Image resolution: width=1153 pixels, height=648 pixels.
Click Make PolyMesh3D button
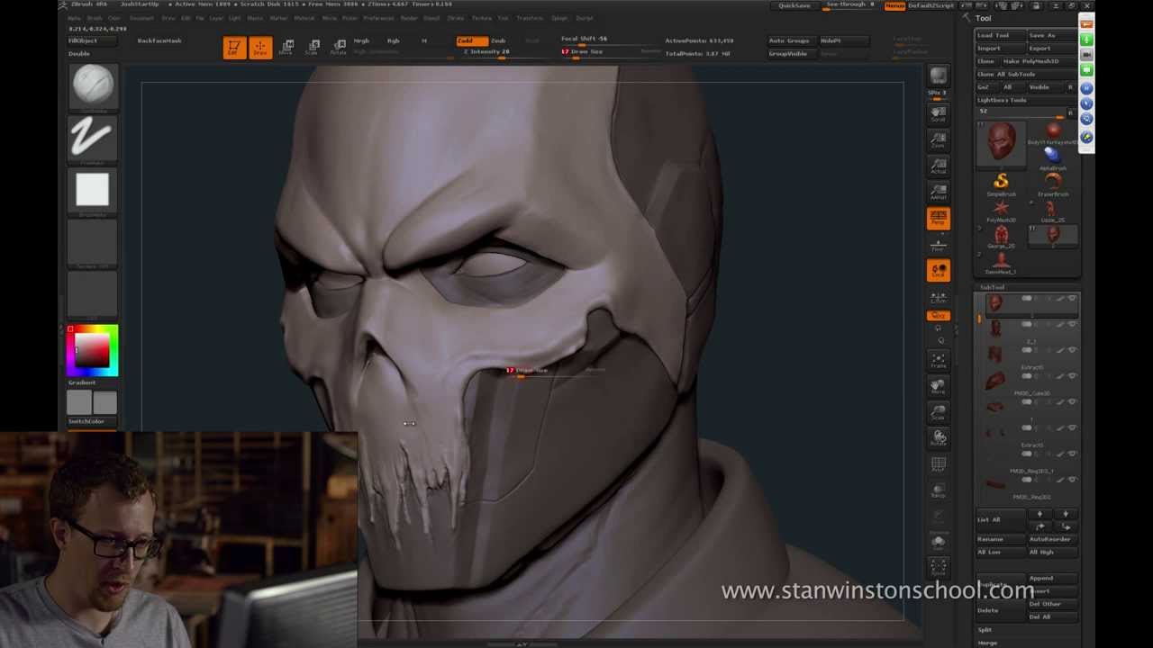click(x=1039, y=61)
